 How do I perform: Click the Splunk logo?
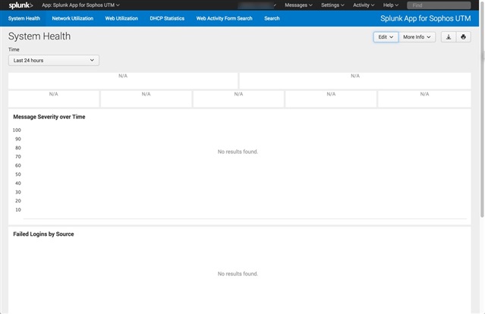click(20, 5)
